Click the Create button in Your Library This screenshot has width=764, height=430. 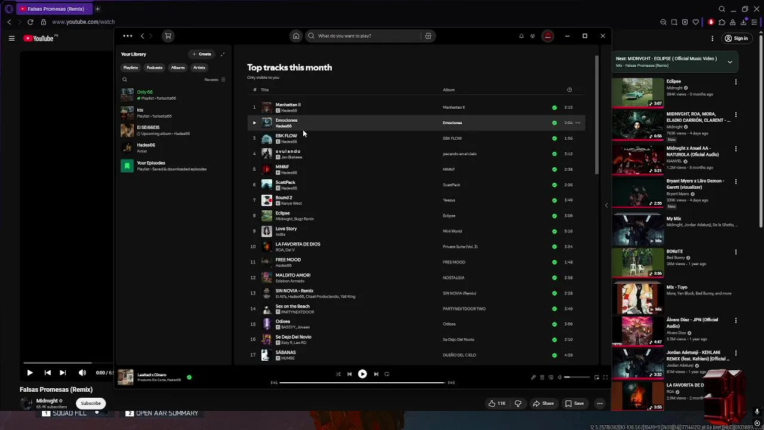pyautogui.click(x=202, y=54)
